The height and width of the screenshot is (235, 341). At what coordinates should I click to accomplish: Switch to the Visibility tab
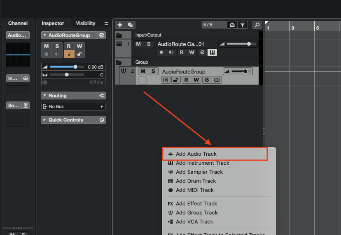(86, 23)
